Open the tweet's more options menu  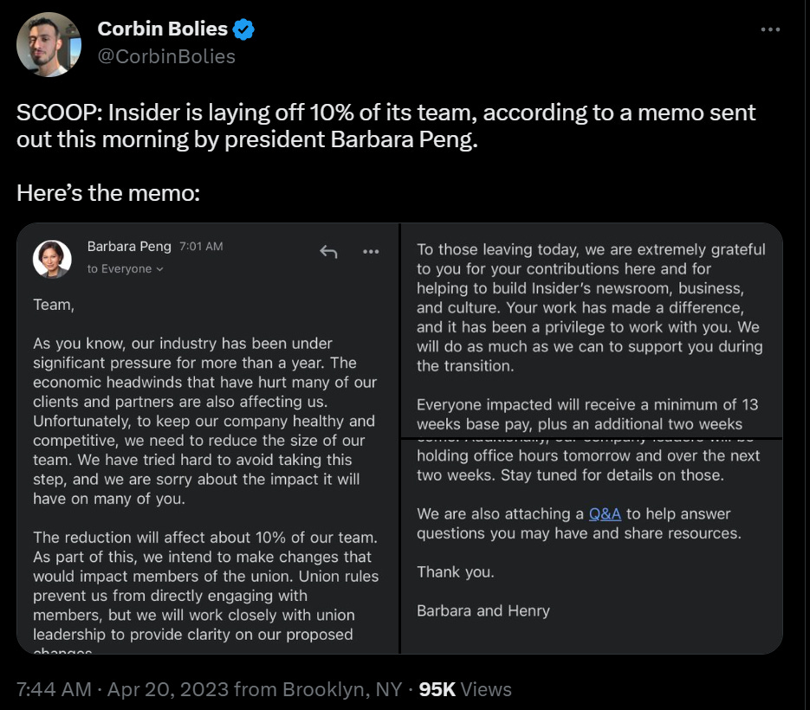(x=769, y=29)
